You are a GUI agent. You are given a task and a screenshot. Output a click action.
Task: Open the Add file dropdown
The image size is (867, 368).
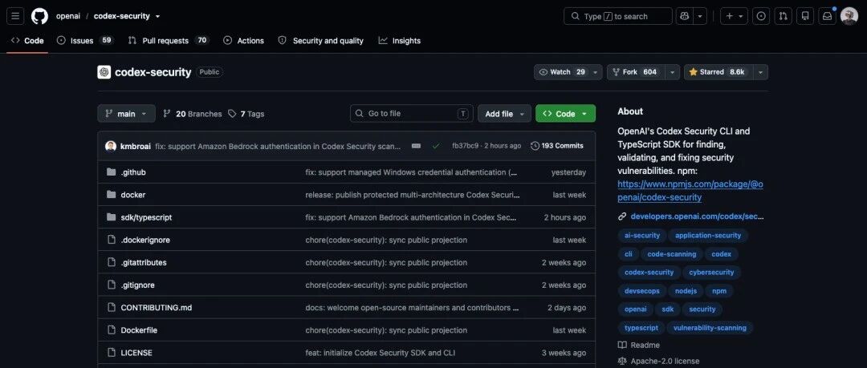pos(504,113)
